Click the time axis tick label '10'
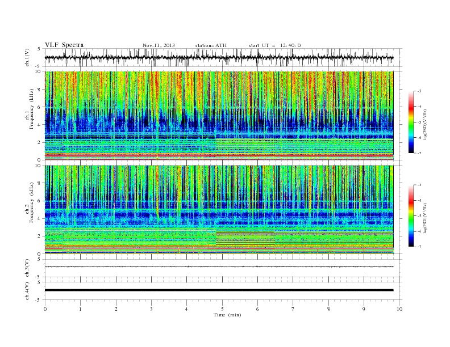 [x=399, y=309]
